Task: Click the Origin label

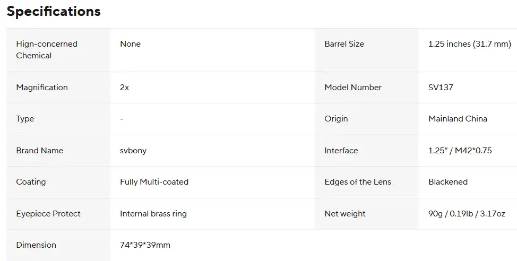Action: [336, 119]
